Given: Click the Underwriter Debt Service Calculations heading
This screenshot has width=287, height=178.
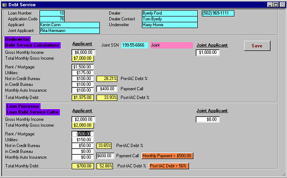Looking at the screenshot, I should (x=32, y=42).
